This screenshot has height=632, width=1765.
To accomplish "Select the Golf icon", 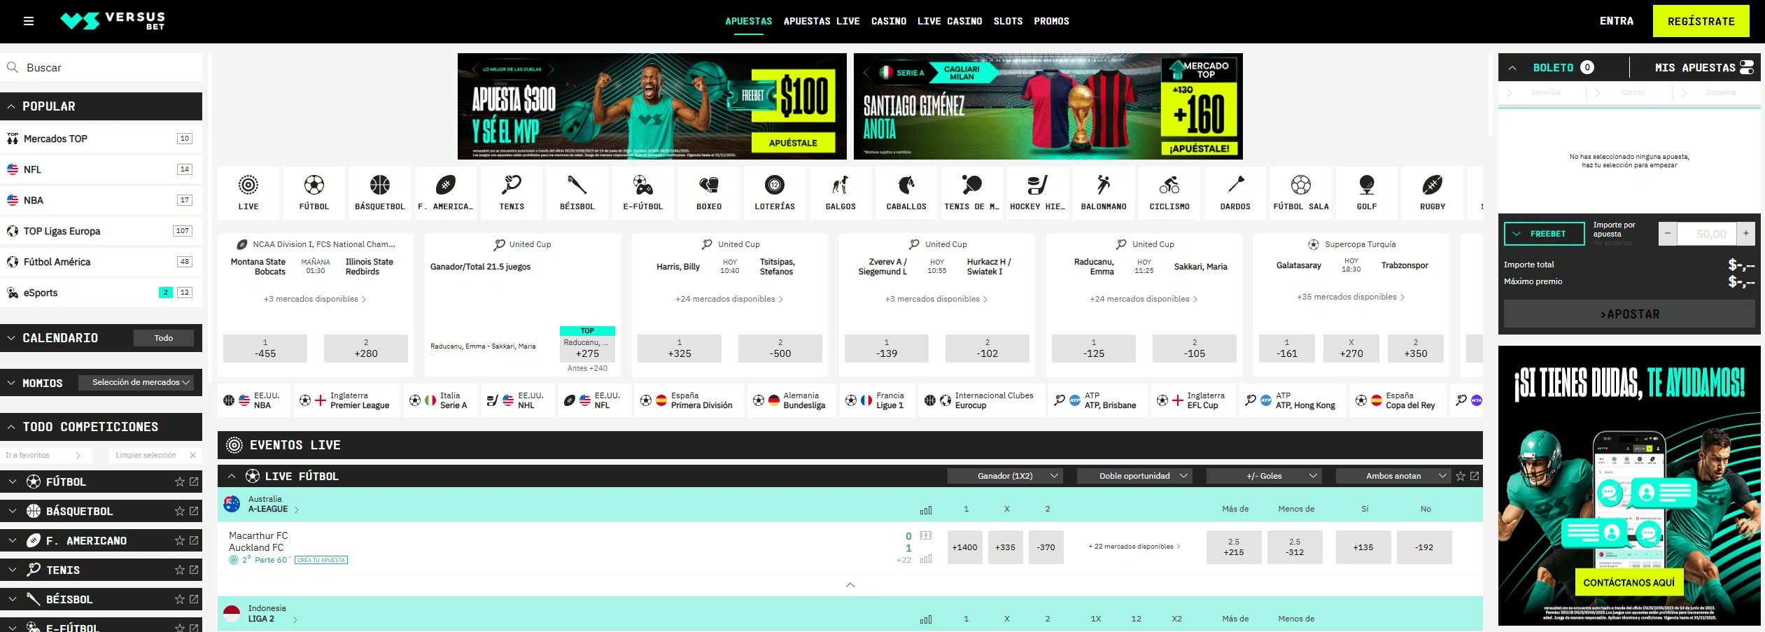I will tap(1367, 192).
